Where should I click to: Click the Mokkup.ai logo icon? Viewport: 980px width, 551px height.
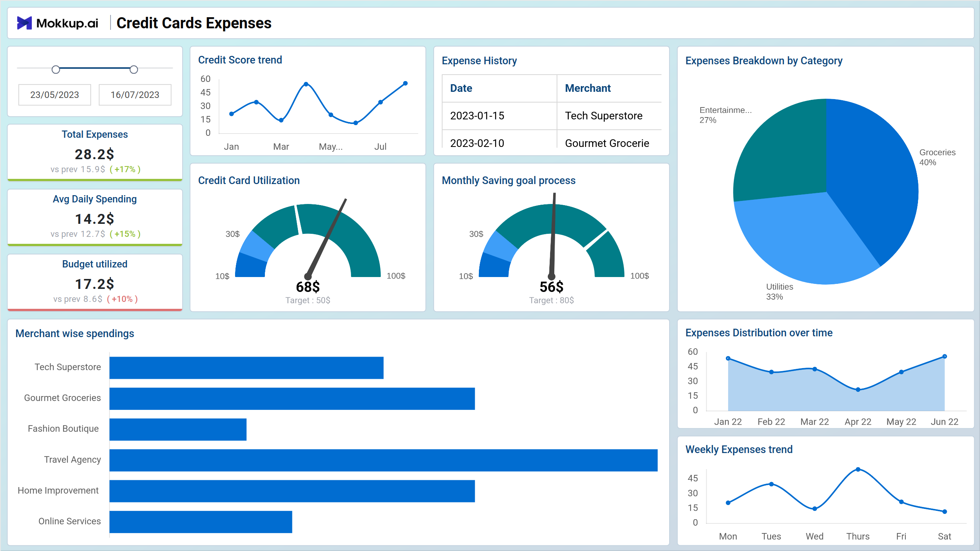coord(24,23)
